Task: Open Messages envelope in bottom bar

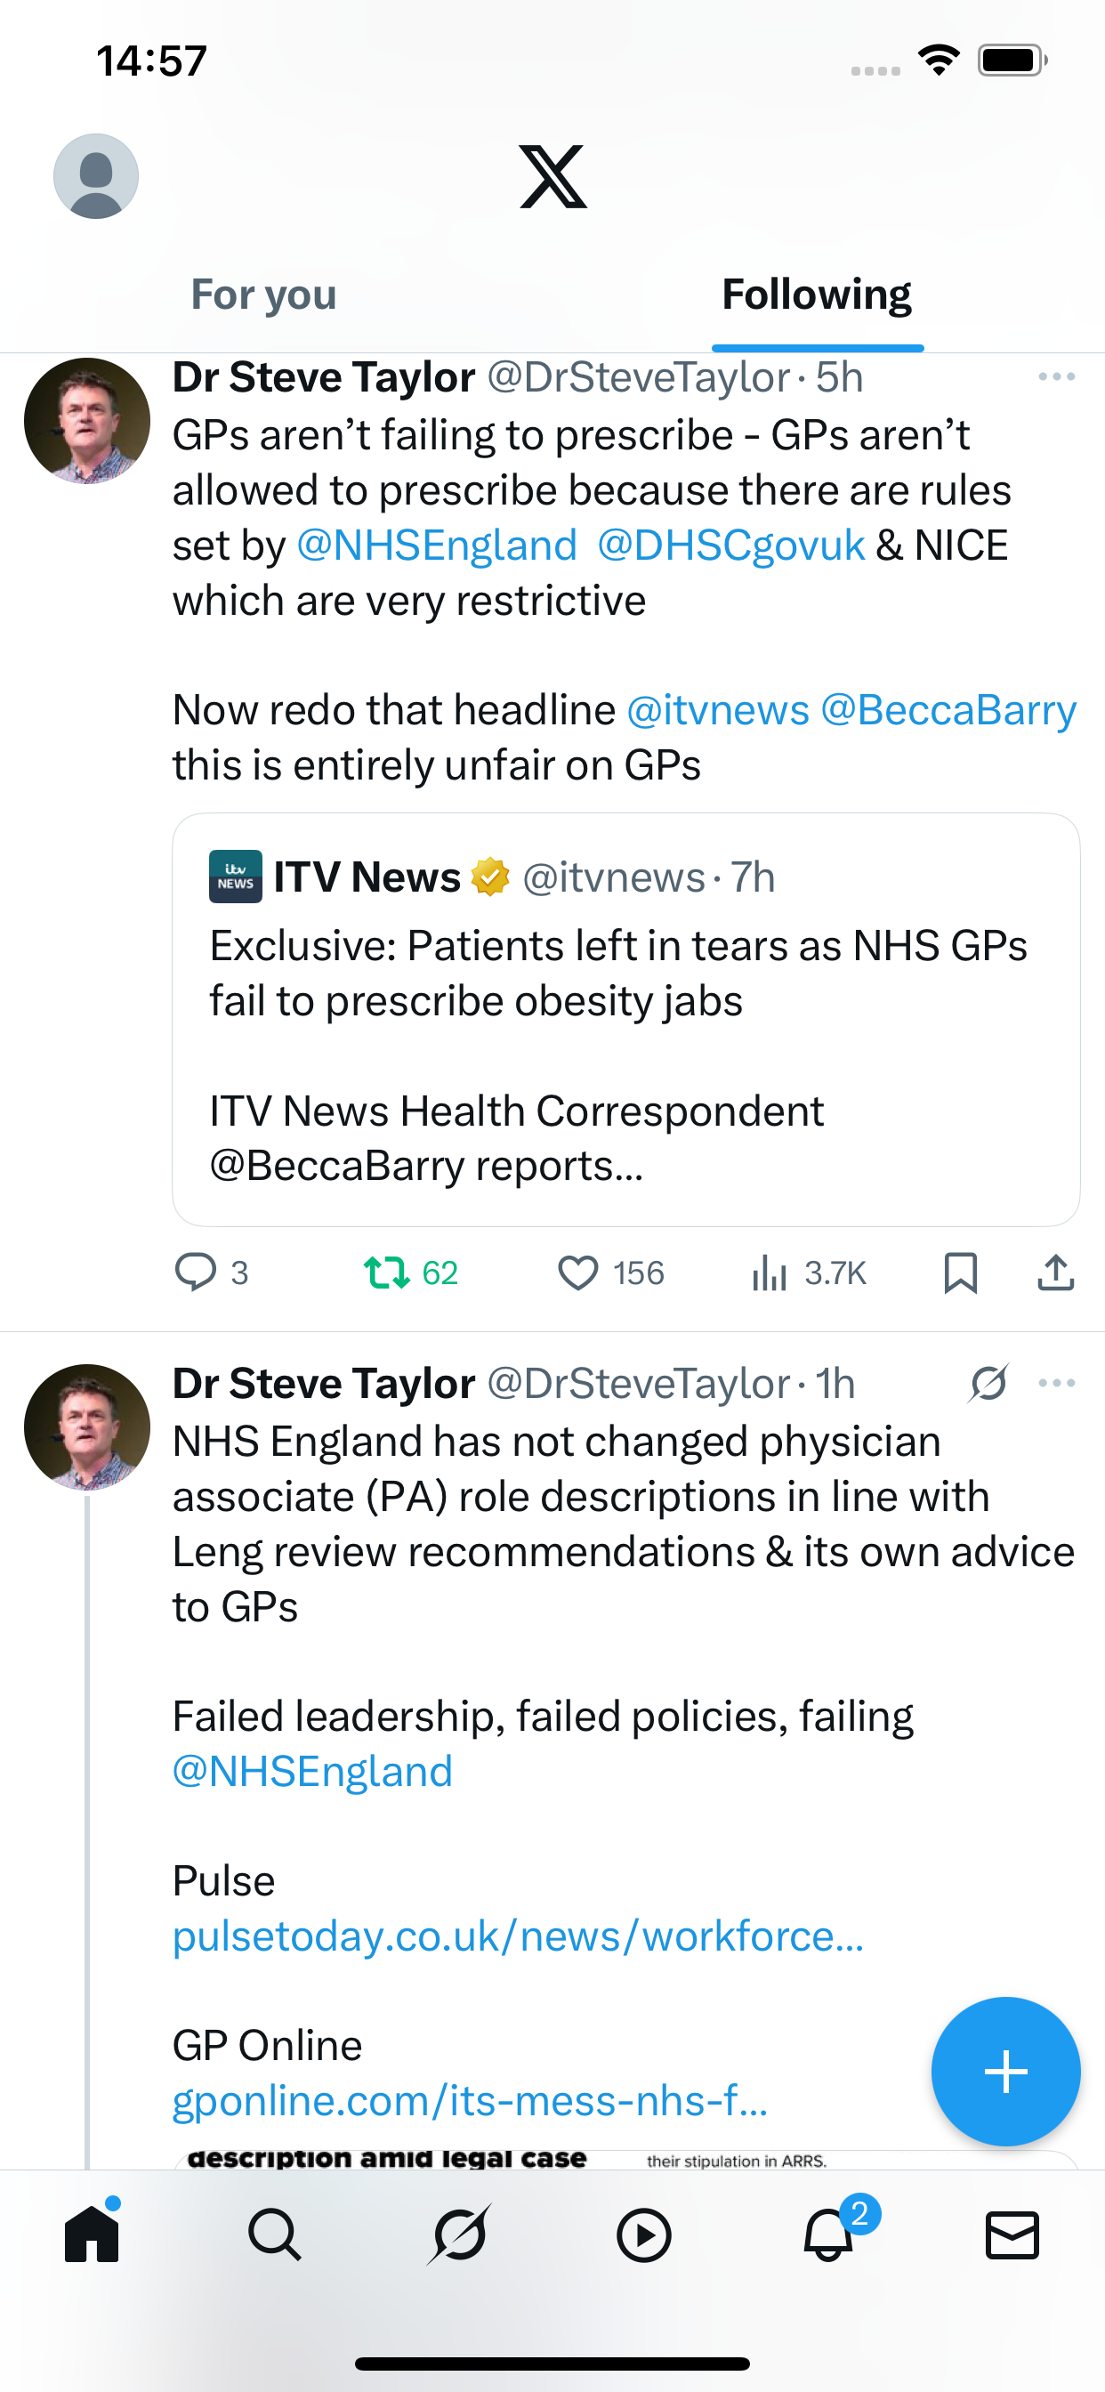Action: point(1012,2235)
